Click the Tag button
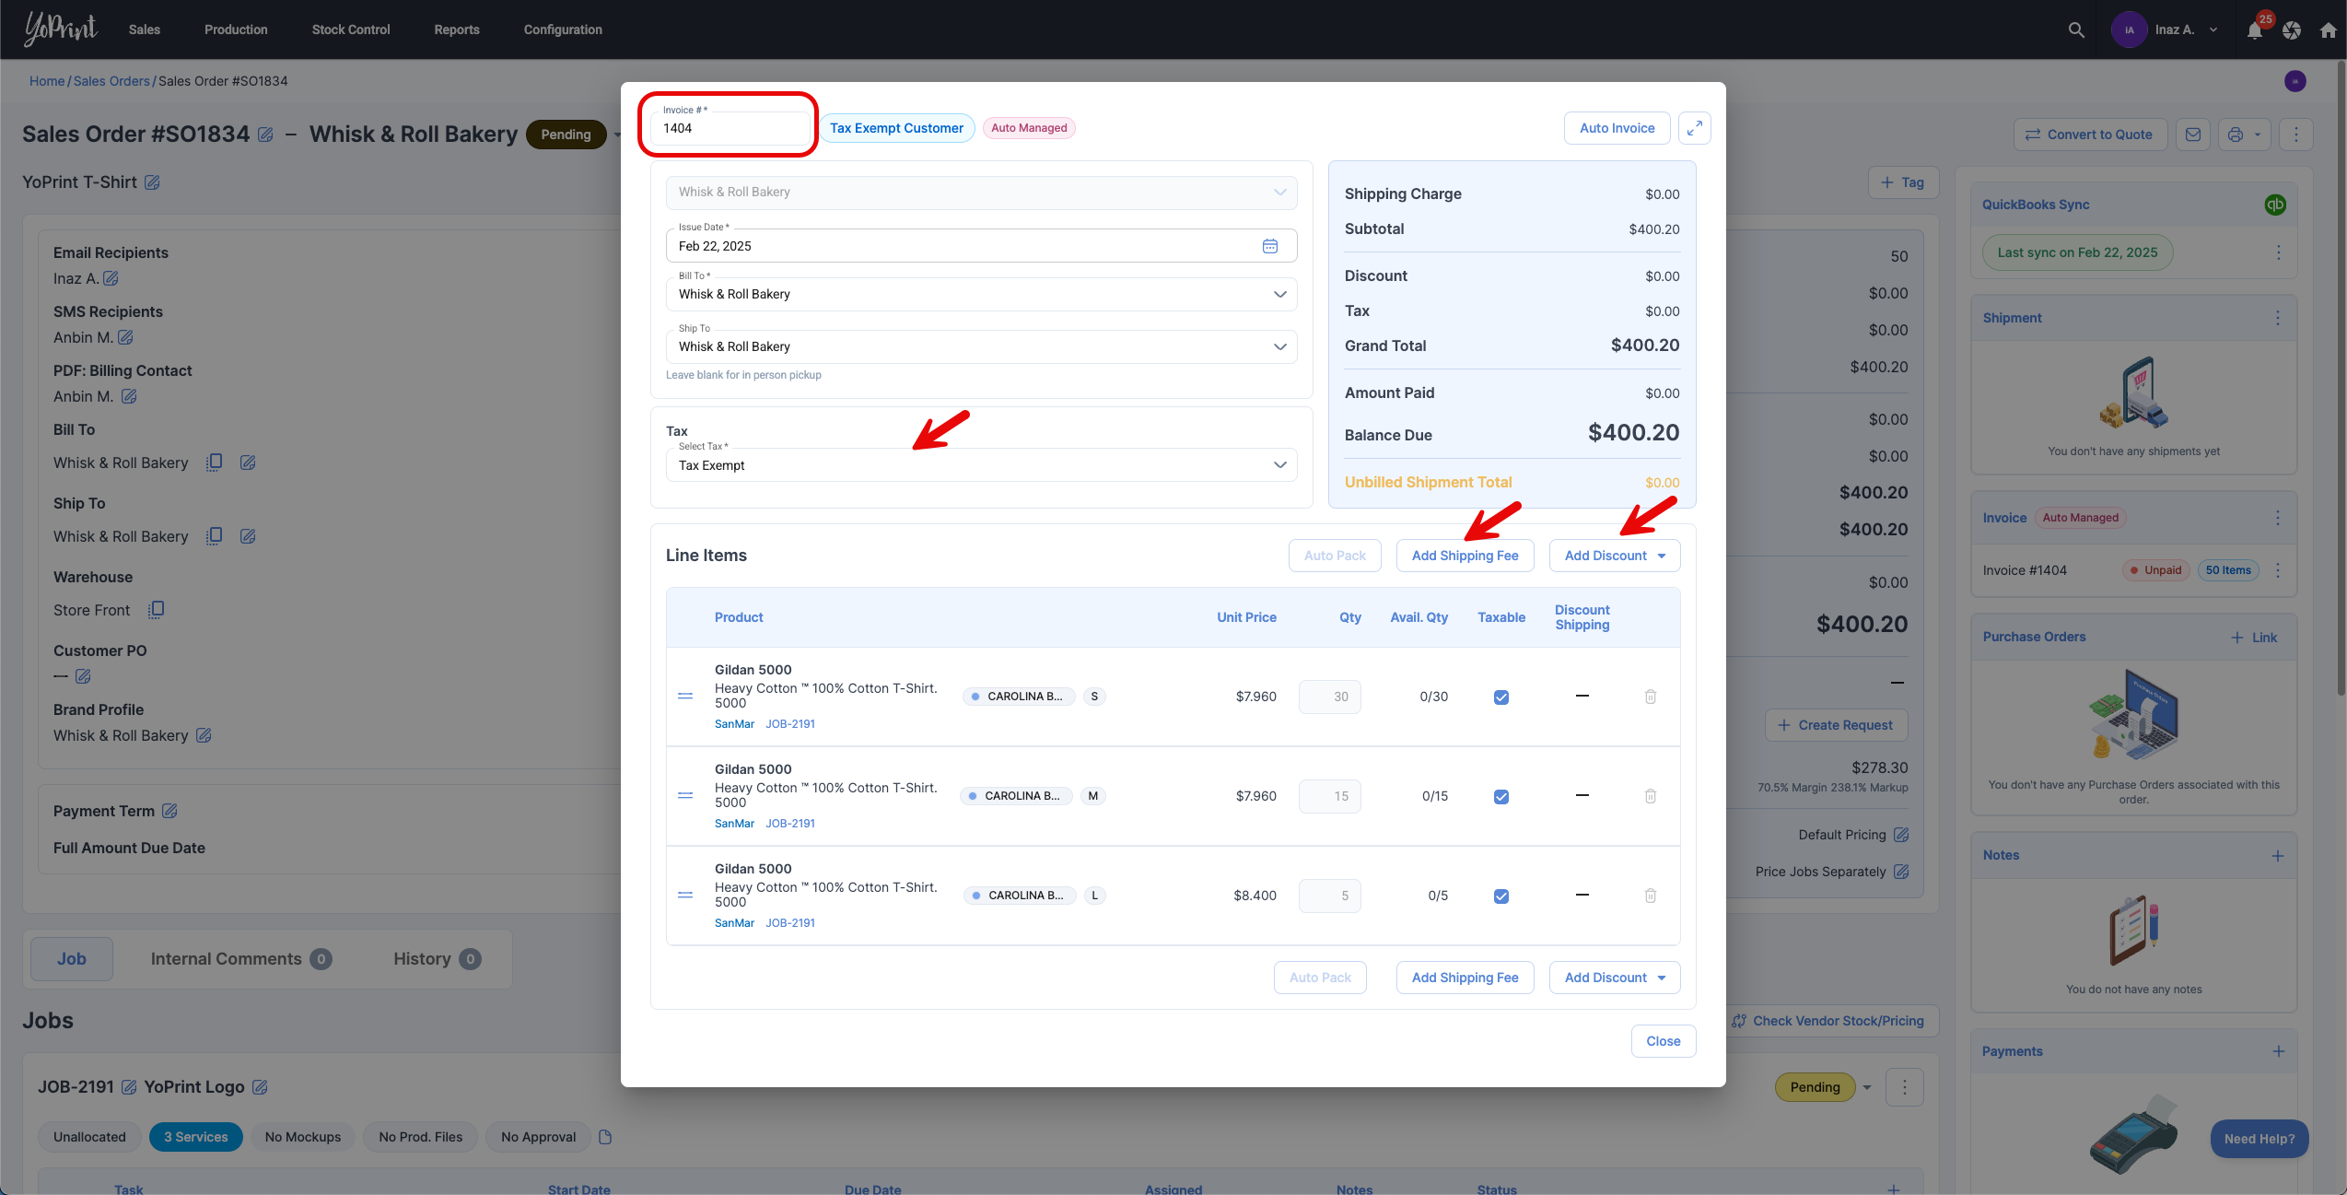The height and width of the screenshot is (1195, 2347). point(1902,182)
